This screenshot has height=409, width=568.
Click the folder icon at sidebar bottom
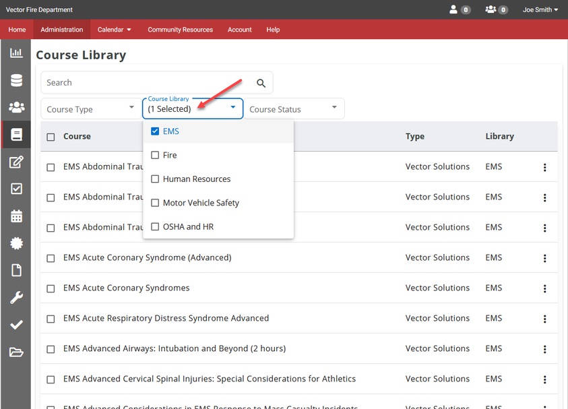coord(17,352)
